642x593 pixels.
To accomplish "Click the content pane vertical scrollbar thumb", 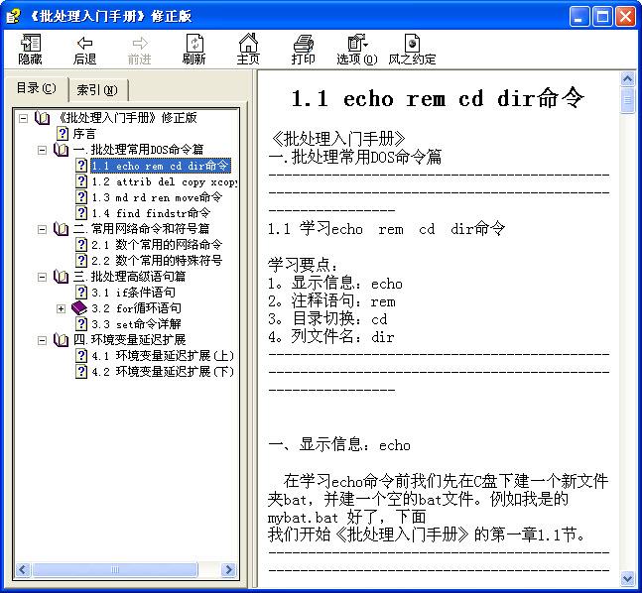I will click(x=628, y=101).
